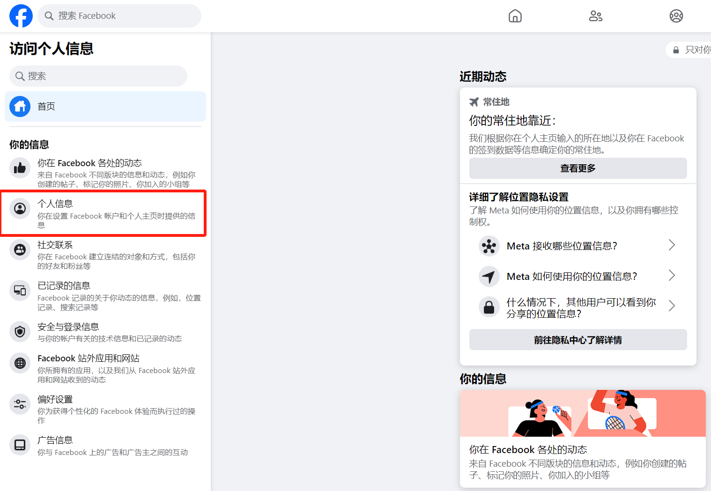711x491 pixels.
Task: Open 安全与登录信息 sidebar item
Action: (x=105, y=332)
